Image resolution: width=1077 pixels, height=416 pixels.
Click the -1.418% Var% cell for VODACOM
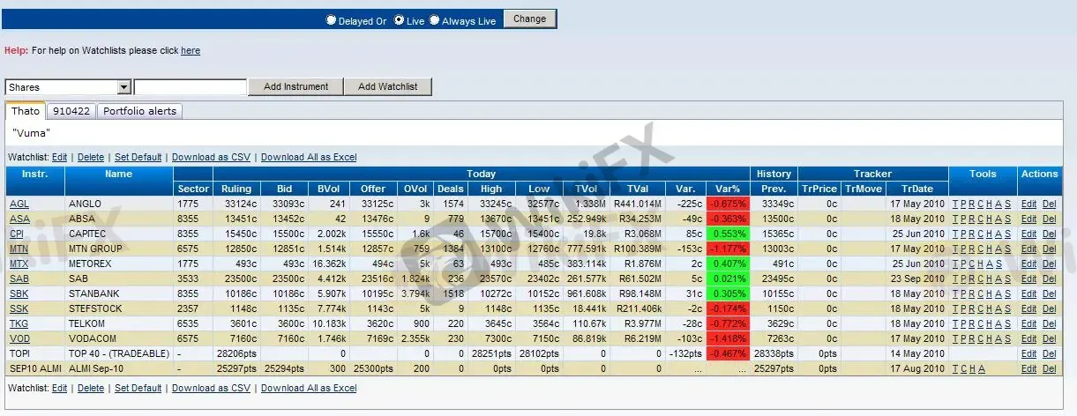(x=727, y=338)
